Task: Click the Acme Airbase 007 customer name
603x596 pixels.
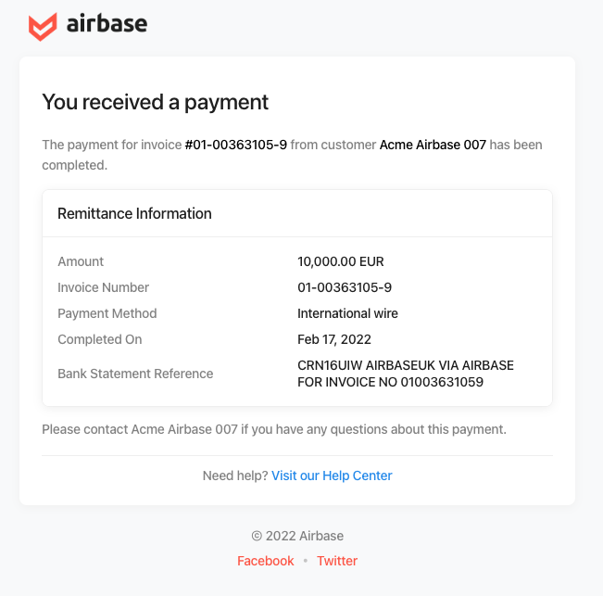Action: pyautogui.click(x=433, y=145)
